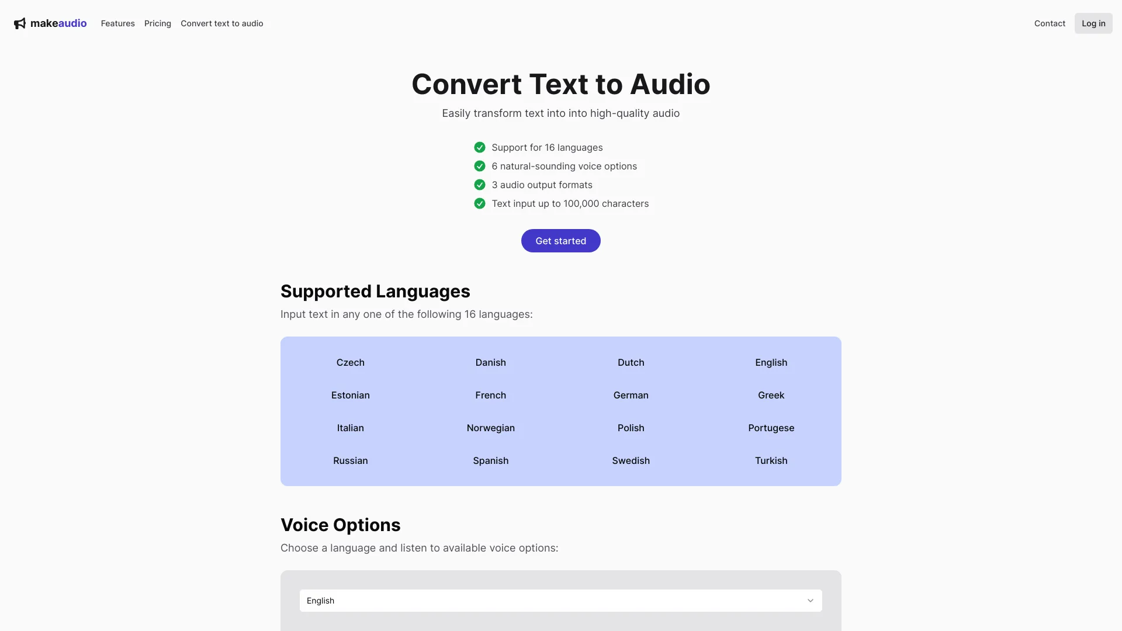
Task: Click the Contact link in the top navigation
Action: [x=1050, y=23]
